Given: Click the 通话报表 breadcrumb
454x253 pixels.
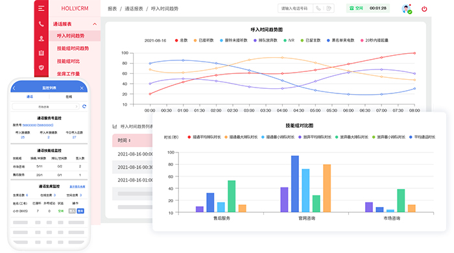Looking at the screenshot, I should click(134, 8).
